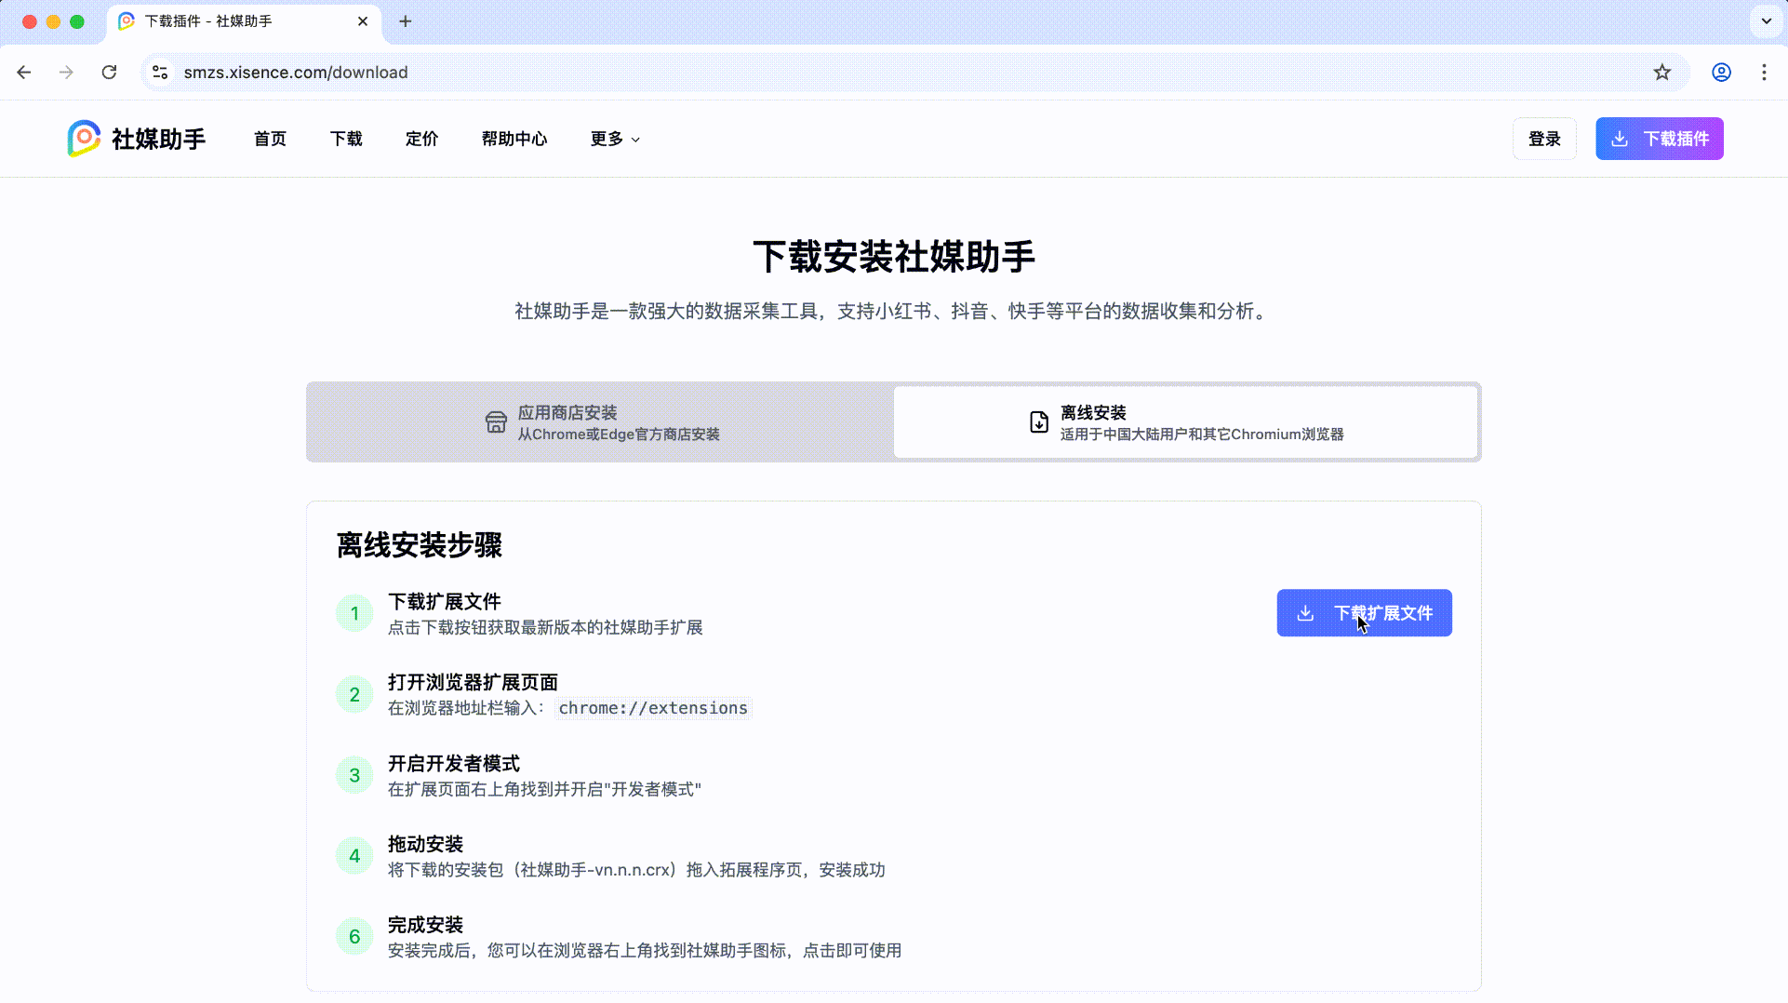View site information icon in address bar
The image size is (1788, 1003).
coord(160,73)
